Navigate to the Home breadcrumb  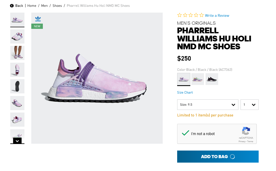click(32, 6)
